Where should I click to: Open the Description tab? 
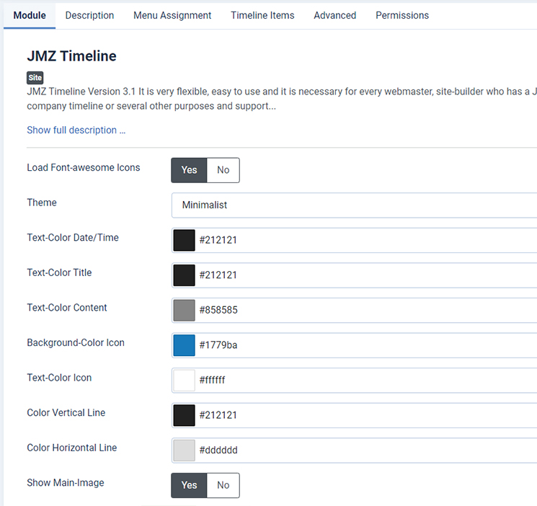(89, 15)
